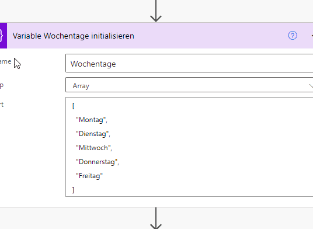The width and height of the screenshot is (313, 229).
Task: Click the purple variable action icon
Action: tap(3, 36)
